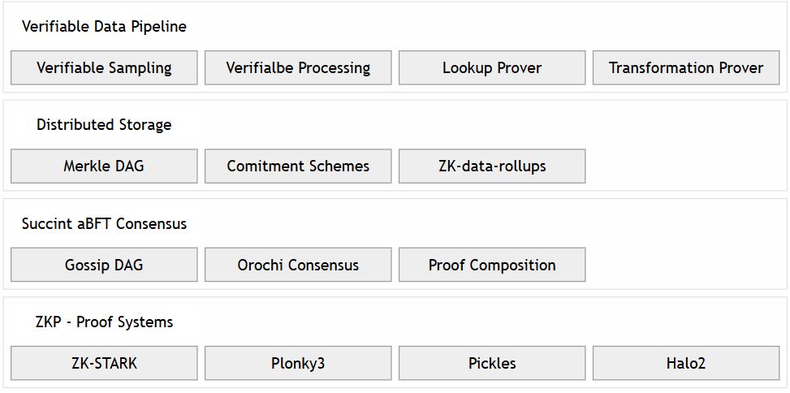Select the Verifialbe Processing block
Screen dimensions: 790x393
(298, 68)
